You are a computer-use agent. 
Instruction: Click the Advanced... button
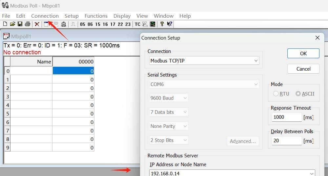(243, 141)
